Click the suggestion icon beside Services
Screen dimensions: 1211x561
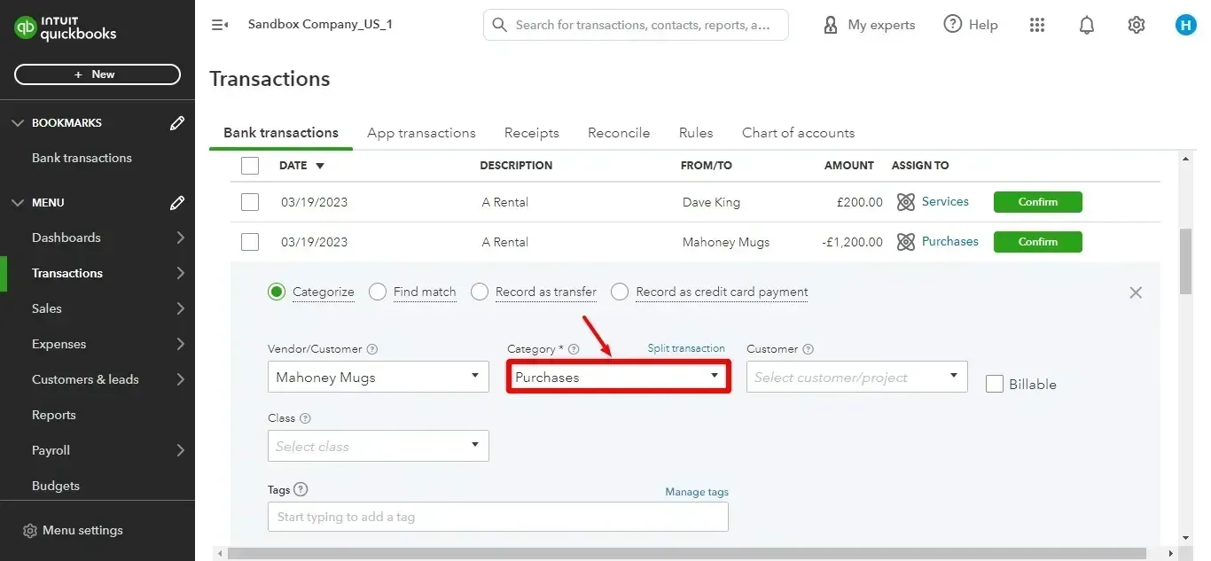click(x=905, y=202)
